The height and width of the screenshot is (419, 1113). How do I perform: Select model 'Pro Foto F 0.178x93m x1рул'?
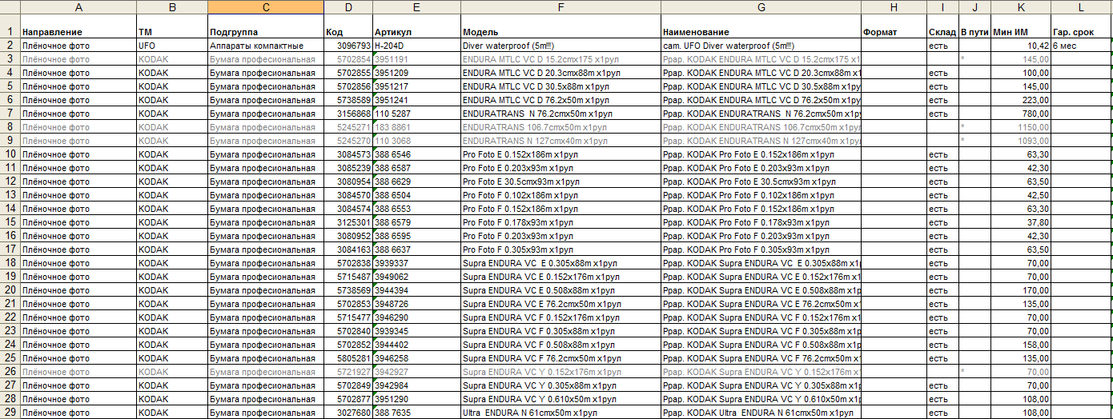coord(561,221)
